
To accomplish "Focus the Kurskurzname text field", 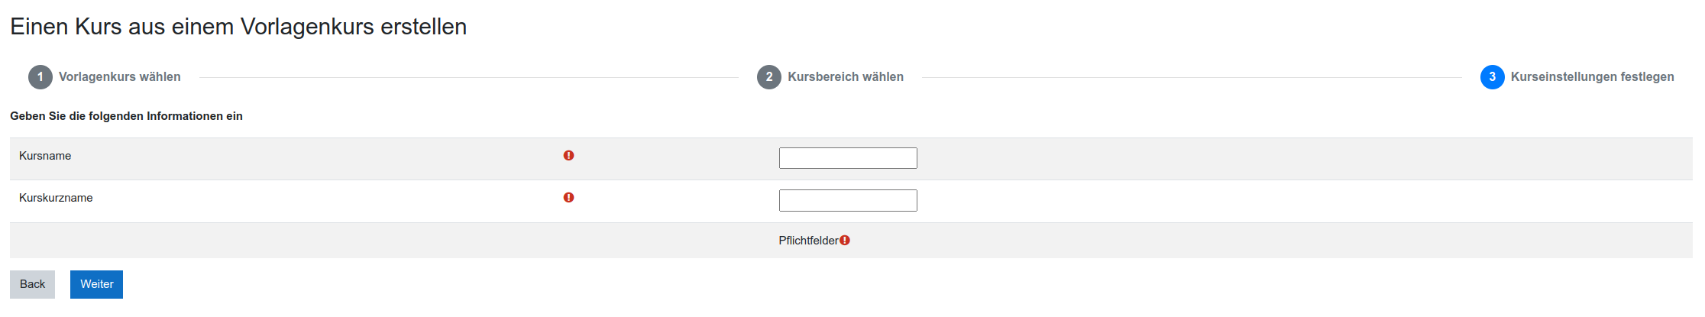I will [x=848, y=200].
